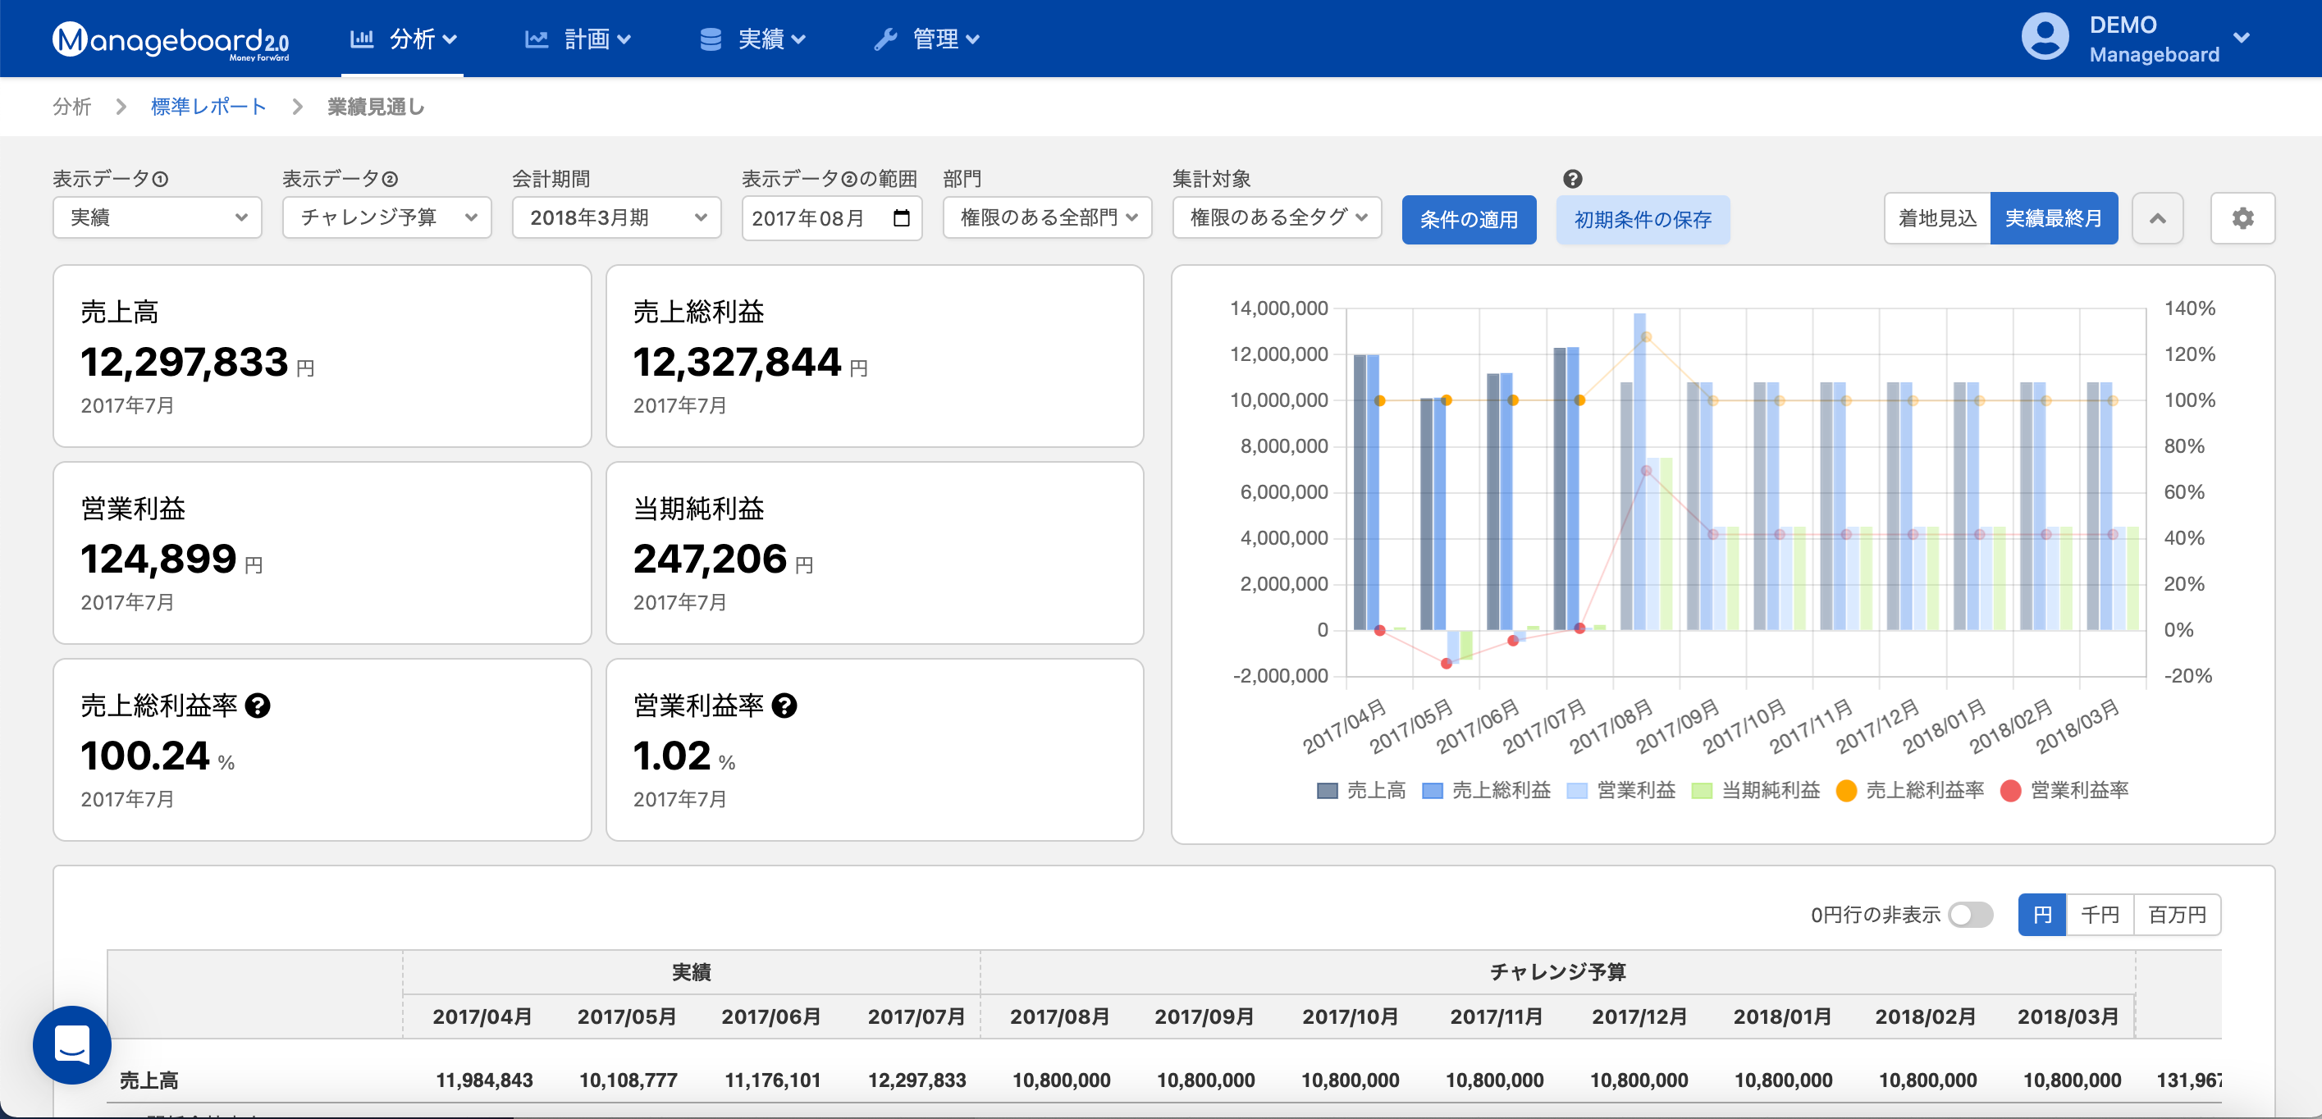Select 百万円 unit display
Viewport: 2322px width, 1119px height.
2176,915
